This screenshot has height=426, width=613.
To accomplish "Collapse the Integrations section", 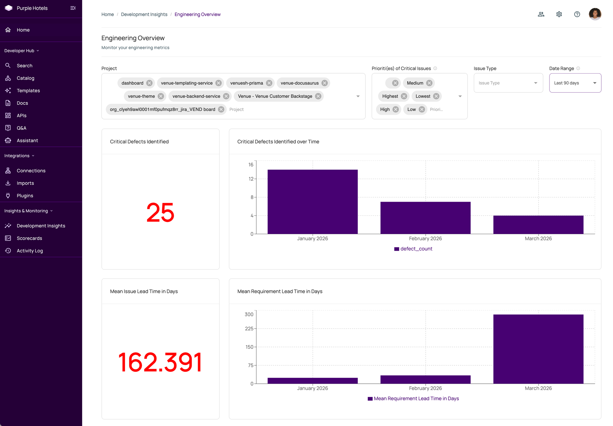I will click(19, 156).
